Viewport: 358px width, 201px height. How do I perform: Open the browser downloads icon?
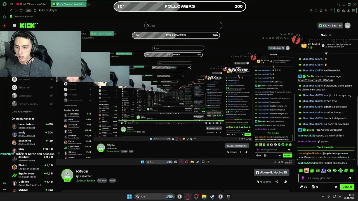tap(349, 10)
